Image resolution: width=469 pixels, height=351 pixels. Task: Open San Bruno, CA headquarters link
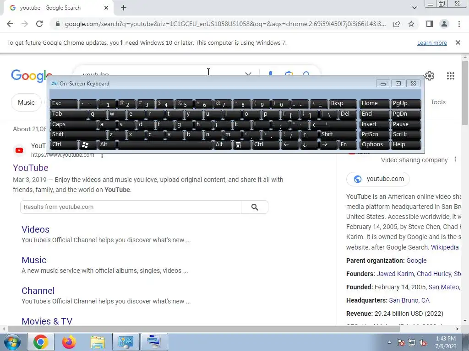point(409,300)
